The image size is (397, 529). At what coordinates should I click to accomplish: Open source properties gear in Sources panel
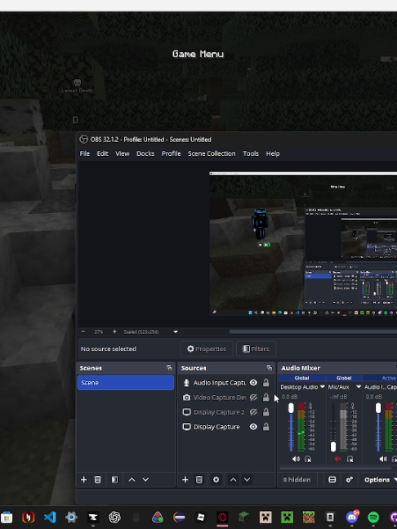pyautogui.click(x=216, y=479)
